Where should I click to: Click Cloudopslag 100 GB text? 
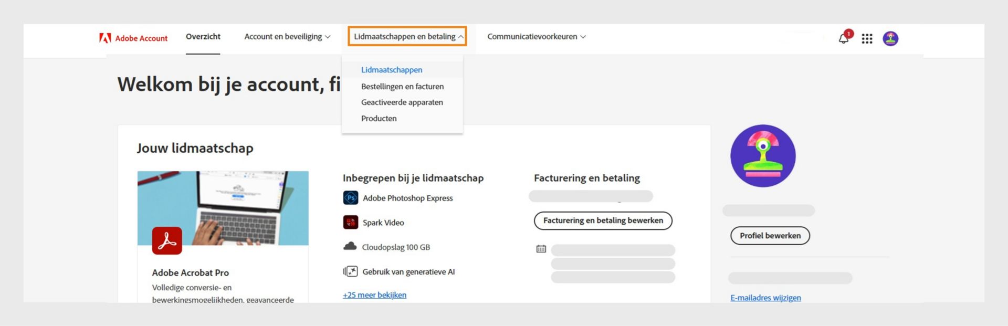[396, 247]
